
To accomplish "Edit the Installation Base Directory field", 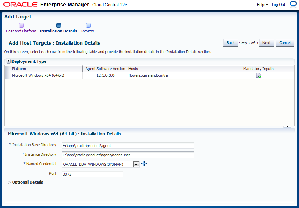I will 127,145.
